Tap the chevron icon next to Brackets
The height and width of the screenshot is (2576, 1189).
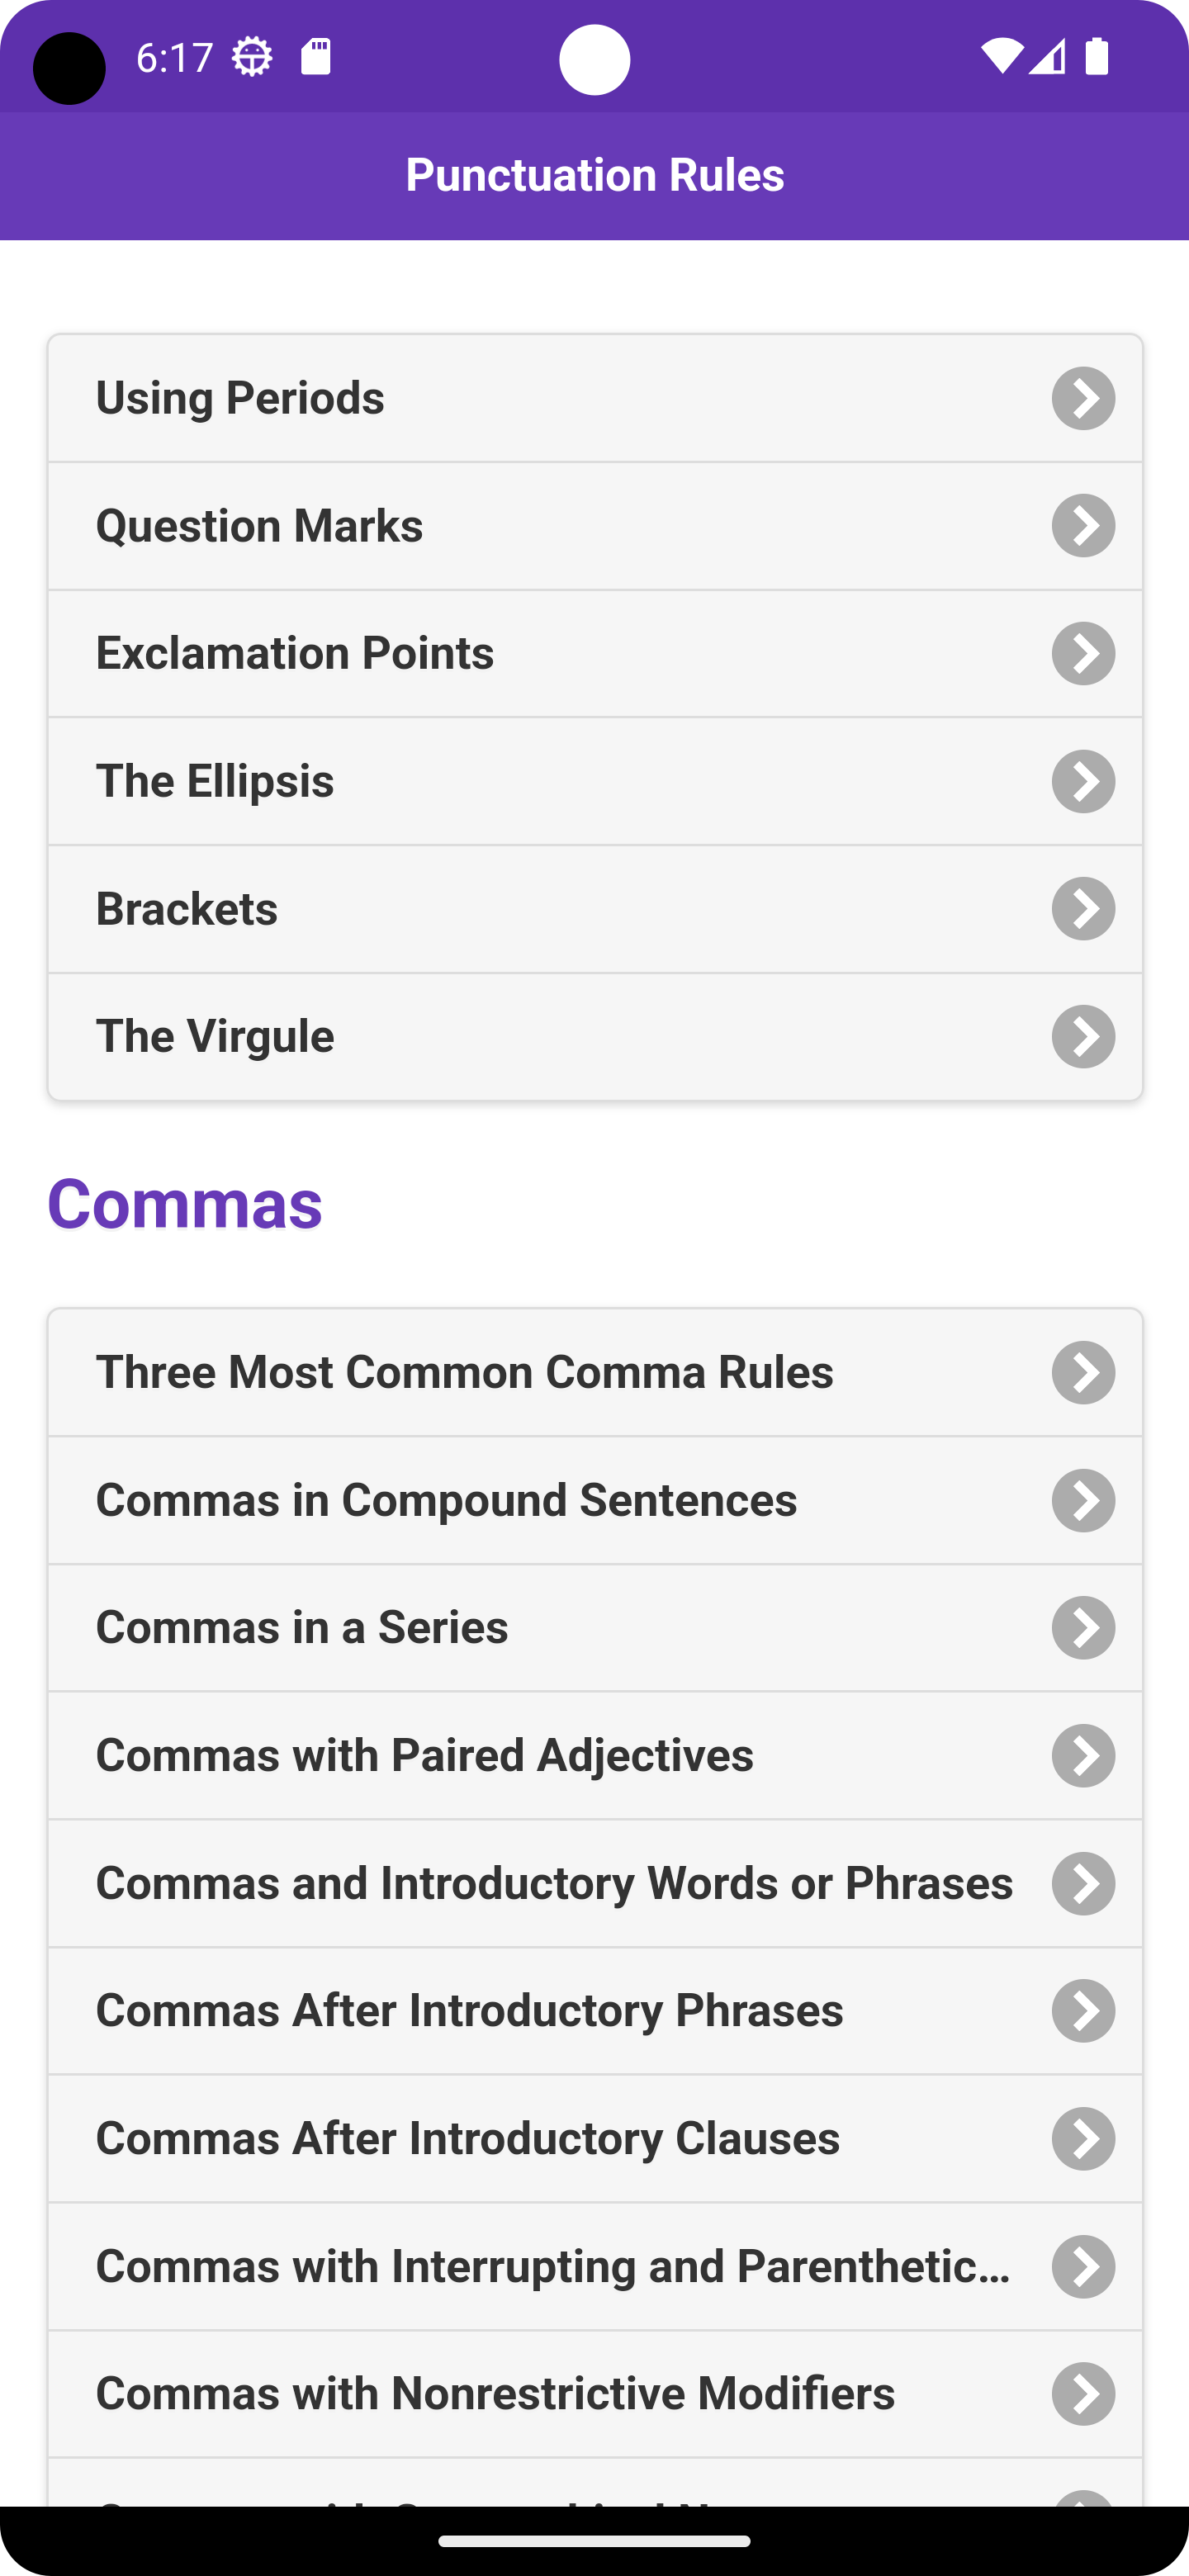tap(1083, 909)
